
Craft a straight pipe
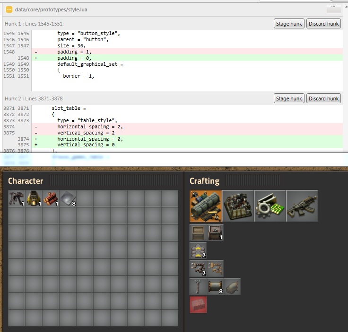215,287
